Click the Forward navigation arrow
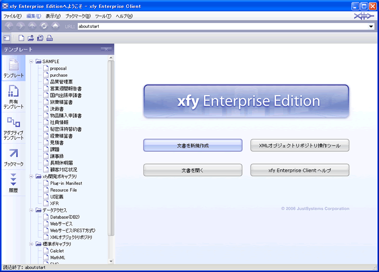Viewport: 379px width, 272px height. (x=20, y=26)
